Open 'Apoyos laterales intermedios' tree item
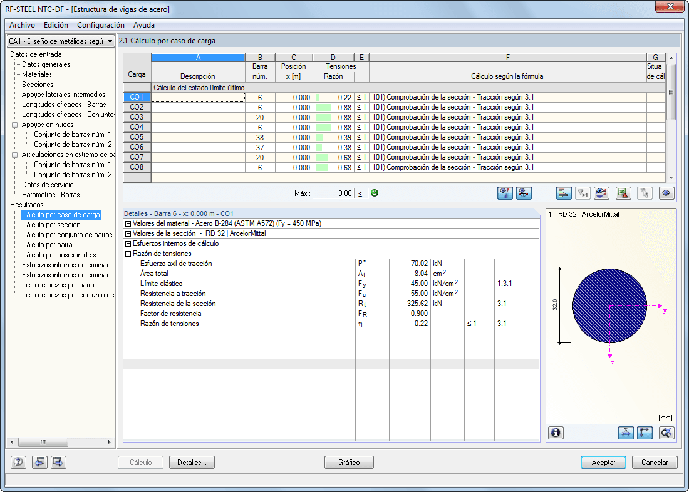This screenshot has height=492, width=689. [64, 95]
